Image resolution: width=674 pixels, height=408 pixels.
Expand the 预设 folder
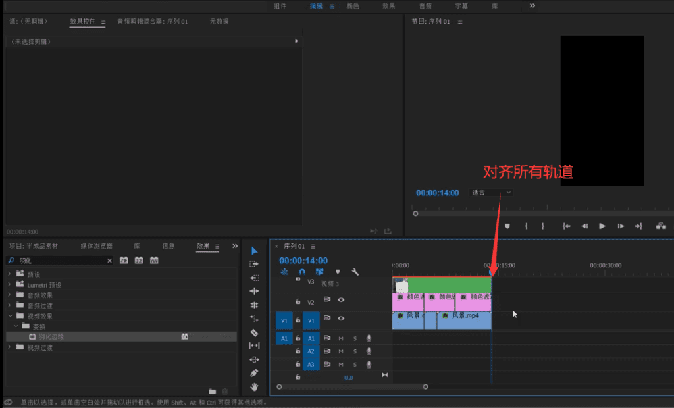coord(9,274)
